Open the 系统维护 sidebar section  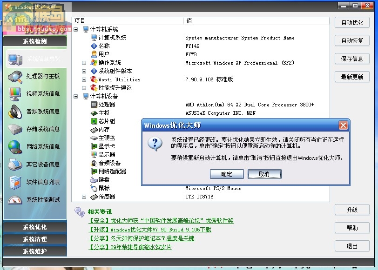pos(35,251)
